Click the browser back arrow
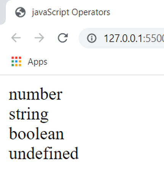Viewport: 164px width, 181px height. [x=16, y=38]
